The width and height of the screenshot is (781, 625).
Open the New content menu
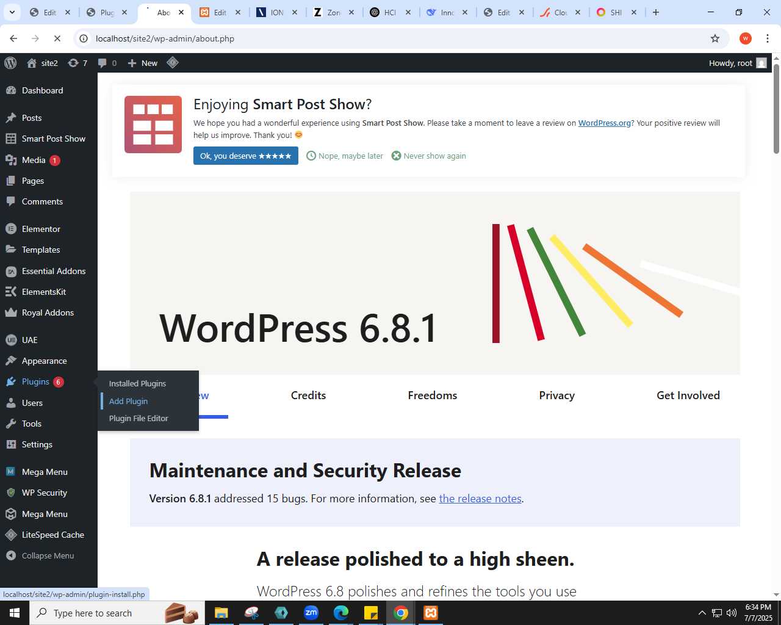click(x=142, y=63)
